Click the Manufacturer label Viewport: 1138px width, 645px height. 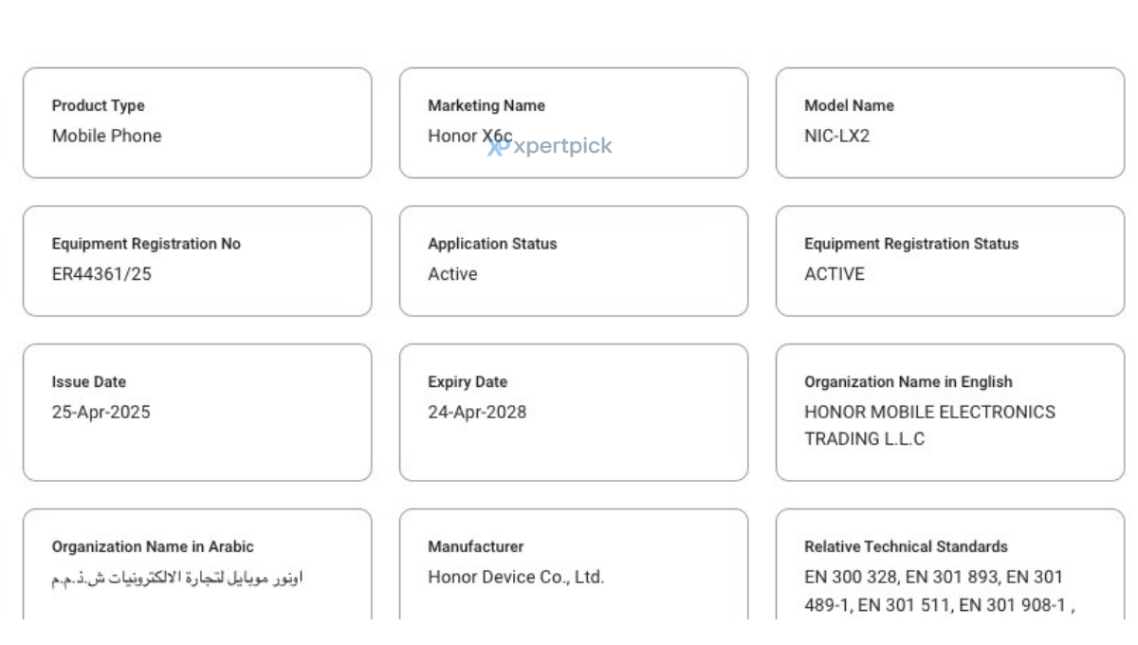pyautogui.click(x=475, y=547)
